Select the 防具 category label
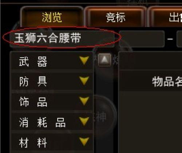This screenshot has width=182, height=153. pos(33,82)
